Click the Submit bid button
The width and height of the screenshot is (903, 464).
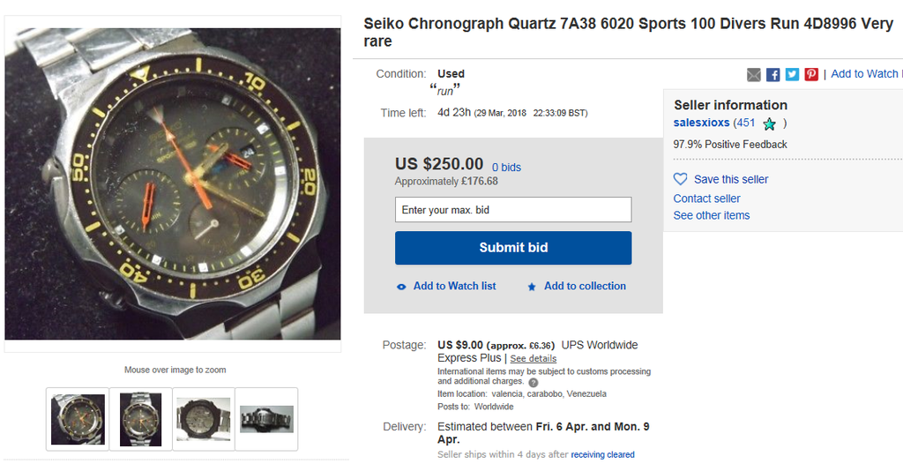[x=513, y=248]
